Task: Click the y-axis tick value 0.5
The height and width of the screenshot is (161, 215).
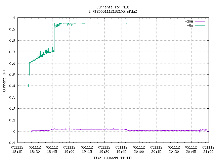Action: [12, 75]
